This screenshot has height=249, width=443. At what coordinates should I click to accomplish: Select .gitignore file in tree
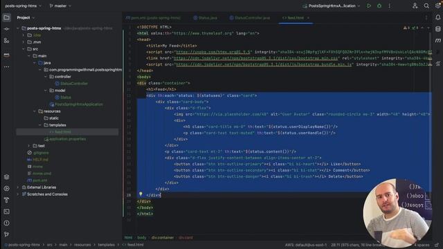(x=38, y=153)
